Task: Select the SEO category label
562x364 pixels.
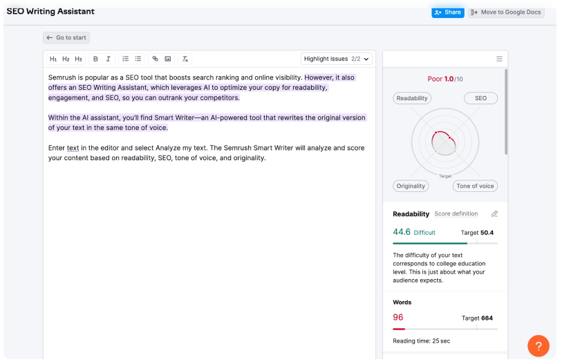Action: click(480, 98)
